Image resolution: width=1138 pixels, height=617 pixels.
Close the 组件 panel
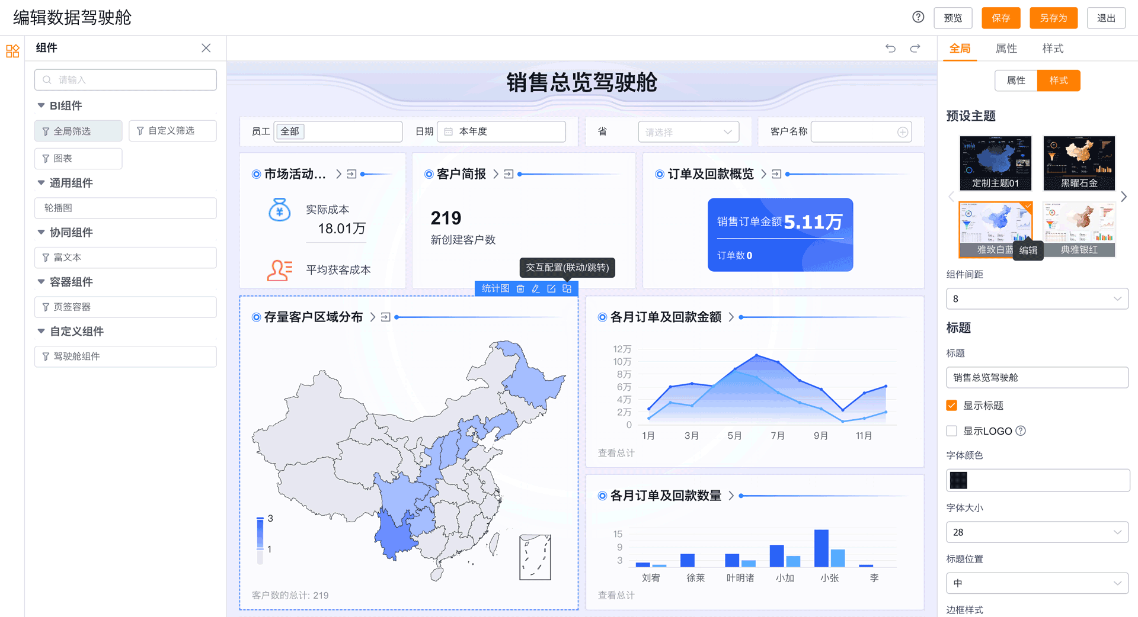(x=206, y=48)
